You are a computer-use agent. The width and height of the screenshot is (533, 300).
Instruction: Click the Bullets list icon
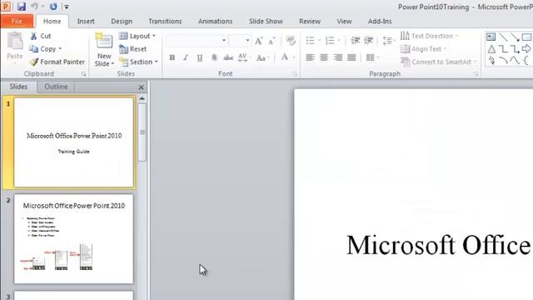coord(311,41)
